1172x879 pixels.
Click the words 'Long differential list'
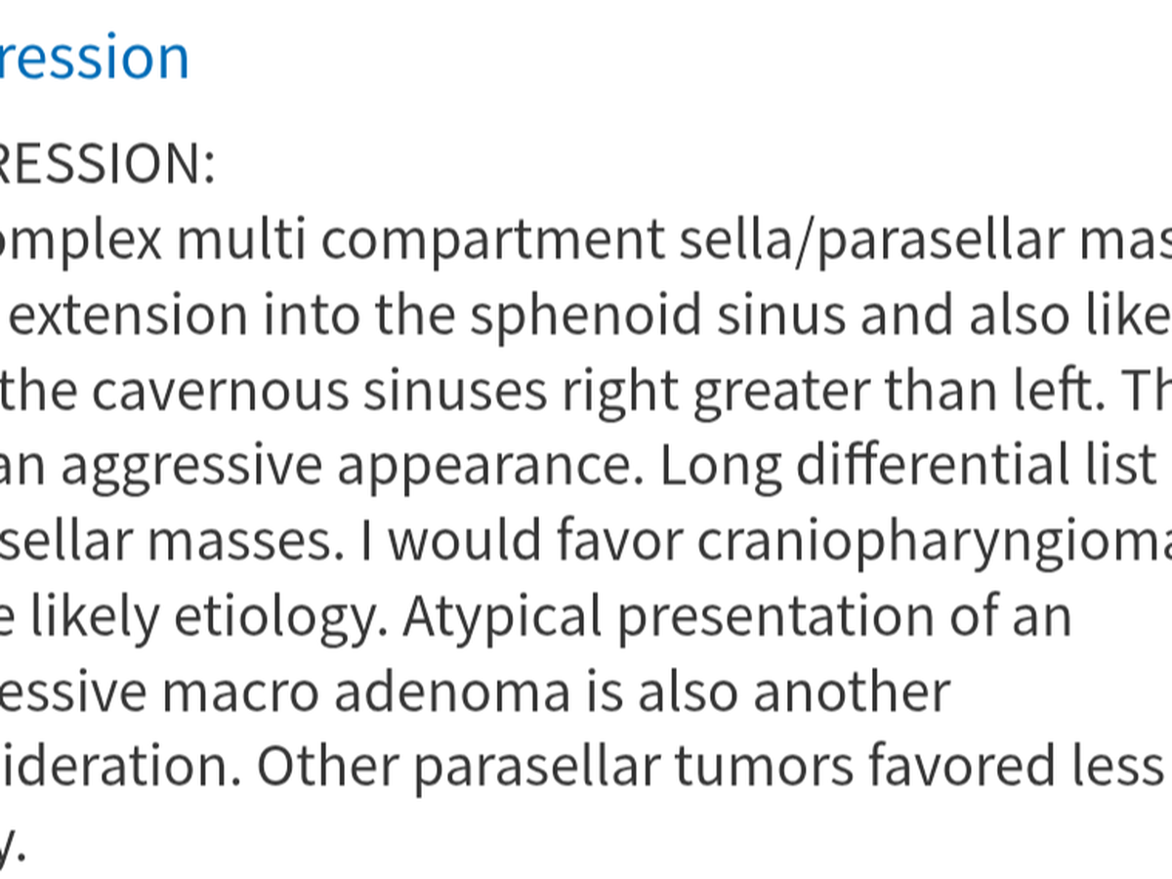907,467
